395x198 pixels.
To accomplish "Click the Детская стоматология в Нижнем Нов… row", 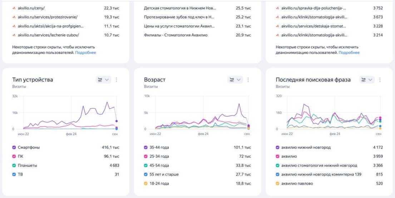I will [x=180, y=8].
